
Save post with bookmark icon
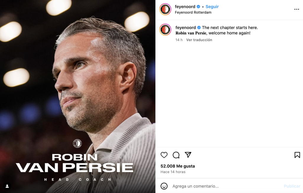pyautogui.click(x=297, y=155)
